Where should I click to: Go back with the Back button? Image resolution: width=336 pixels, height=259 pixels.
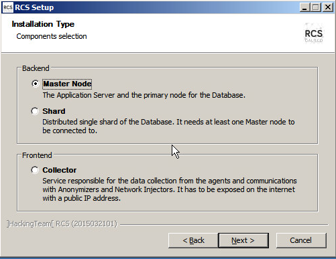coord(193,240)
